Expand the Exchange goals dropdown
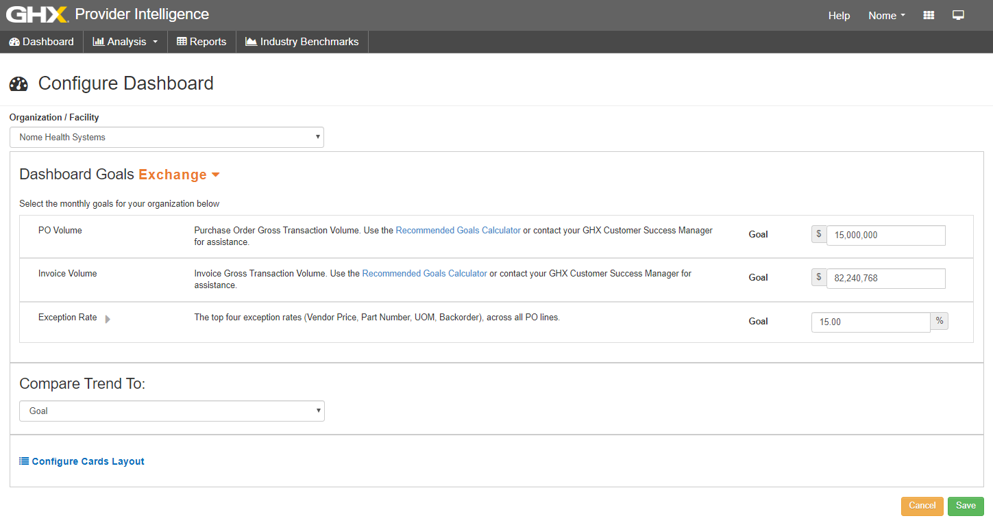 tap(179, 175)
